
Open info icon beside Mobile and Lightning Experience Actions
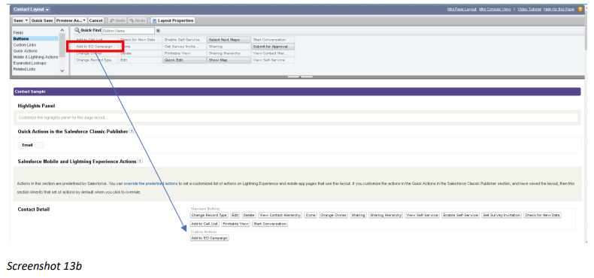(x=140, y=161)
